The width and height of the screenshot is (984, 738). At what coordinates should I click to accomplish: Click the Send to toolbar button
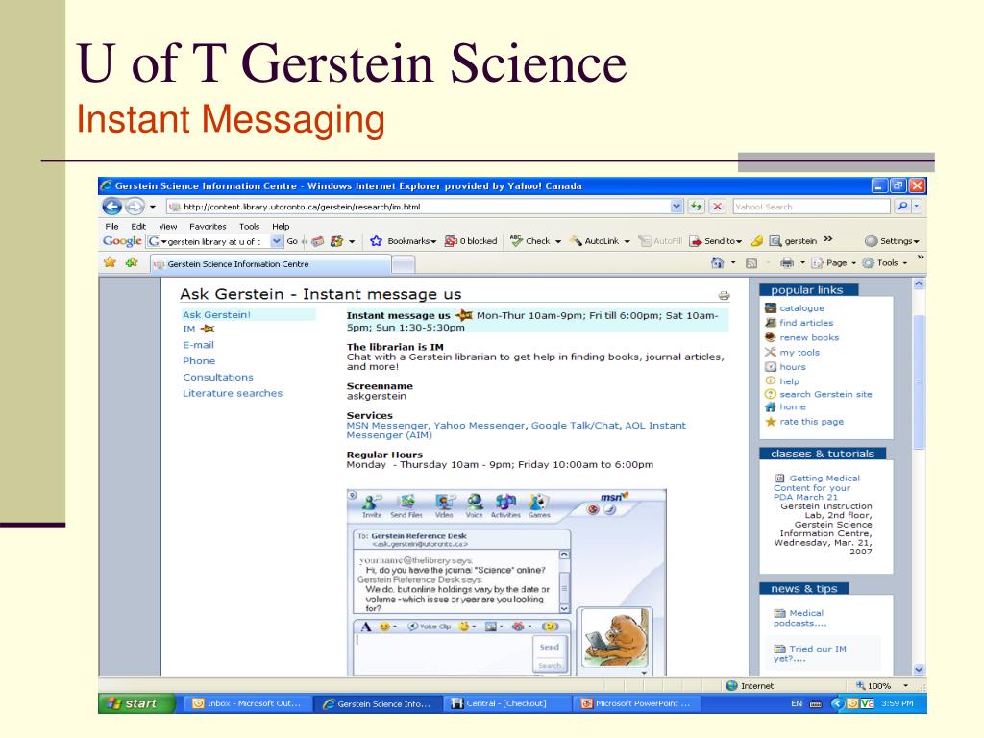click(715, 241)
